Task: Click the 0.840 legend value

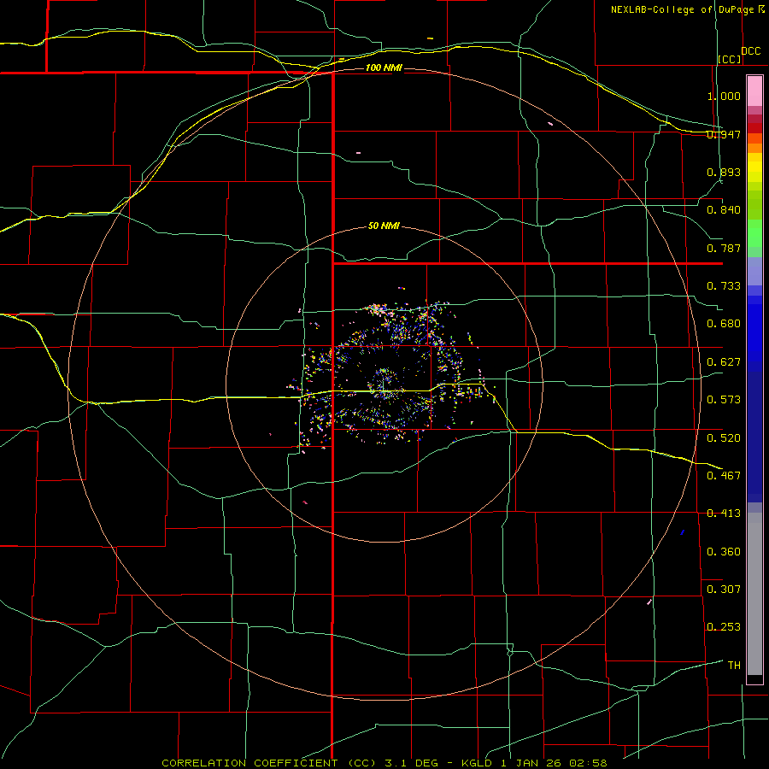Action: point(724,210)
